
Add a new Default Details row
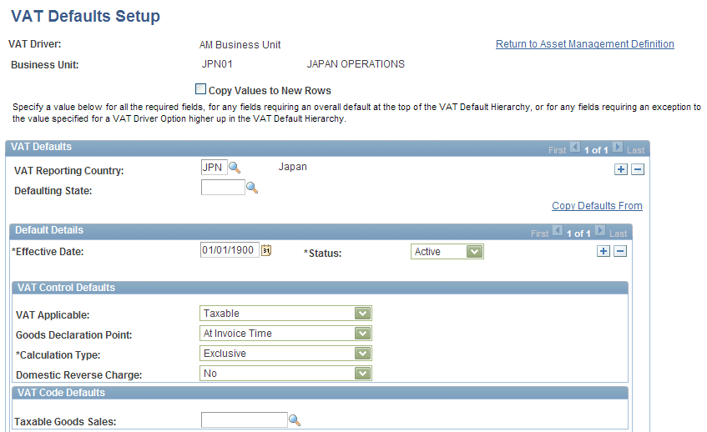click(603, 251)
